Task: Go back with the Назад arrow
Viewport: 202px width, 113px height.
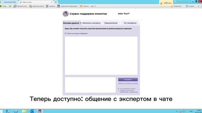Action: 3,6
